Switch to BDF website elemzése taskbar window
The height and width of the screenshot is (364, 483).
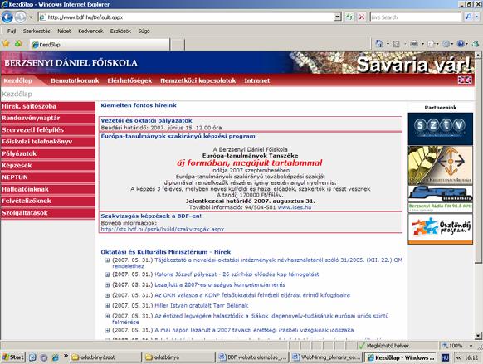click(x=252, y=357)
